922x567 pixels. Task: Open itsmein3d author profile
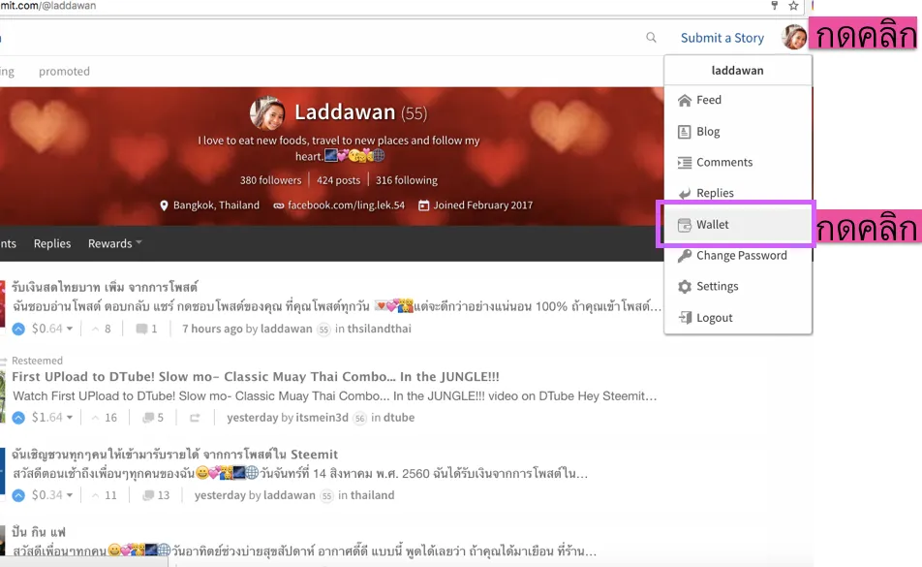click(x=322, y=418)
